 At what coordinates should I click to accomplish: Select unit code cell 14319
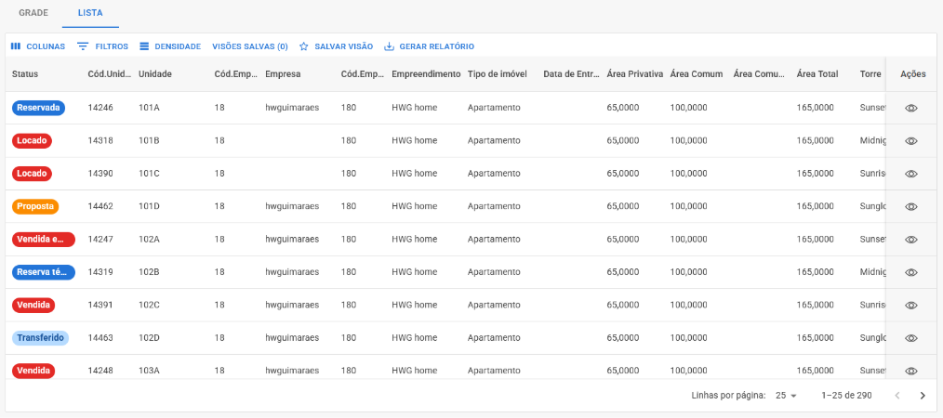(x=100, y=272)
